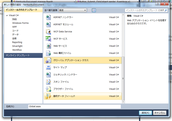Viewport: 172px width, 121px height.
Task: Click the ブラウザー ファイル label text
Action: 63,89
